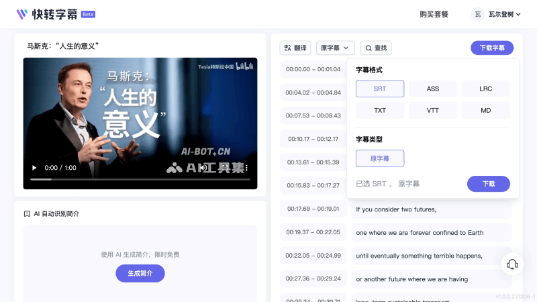The width and height of the screenshot is (537, 302).
Task: Click the 快转字幕 logo icon
Action: (22, 13)
